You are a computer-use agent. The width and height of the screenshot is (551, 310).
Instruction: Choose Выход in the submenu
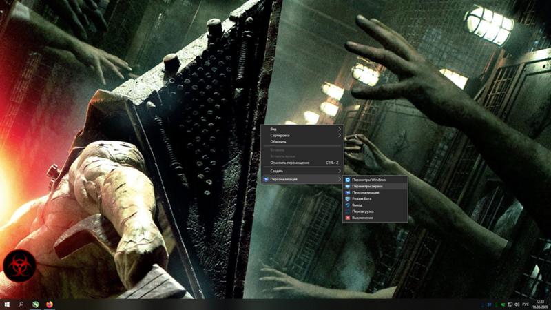coord(375,205)
